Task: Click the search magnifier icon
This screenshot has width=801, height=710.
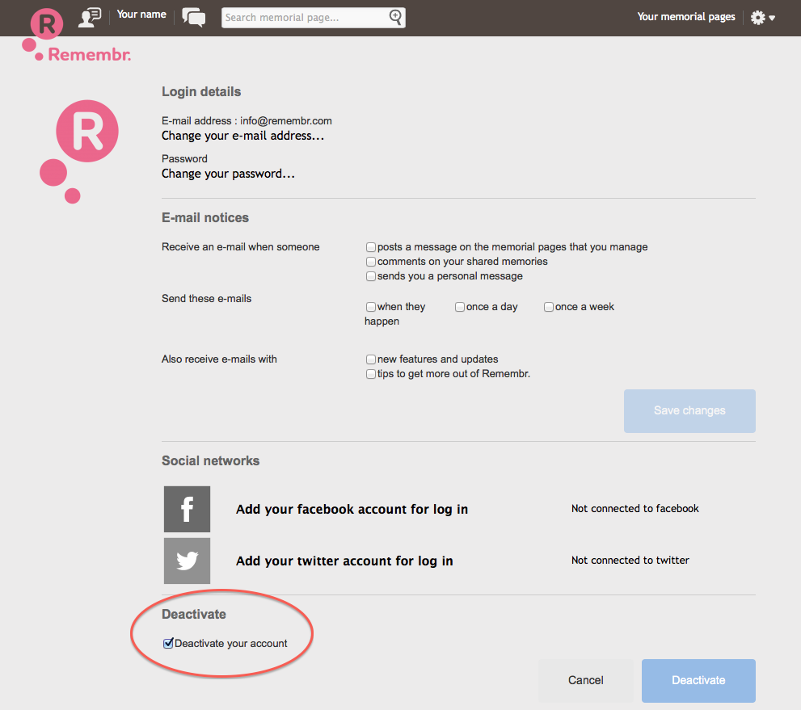Action: pyautogui.click(x=395, y=17)
